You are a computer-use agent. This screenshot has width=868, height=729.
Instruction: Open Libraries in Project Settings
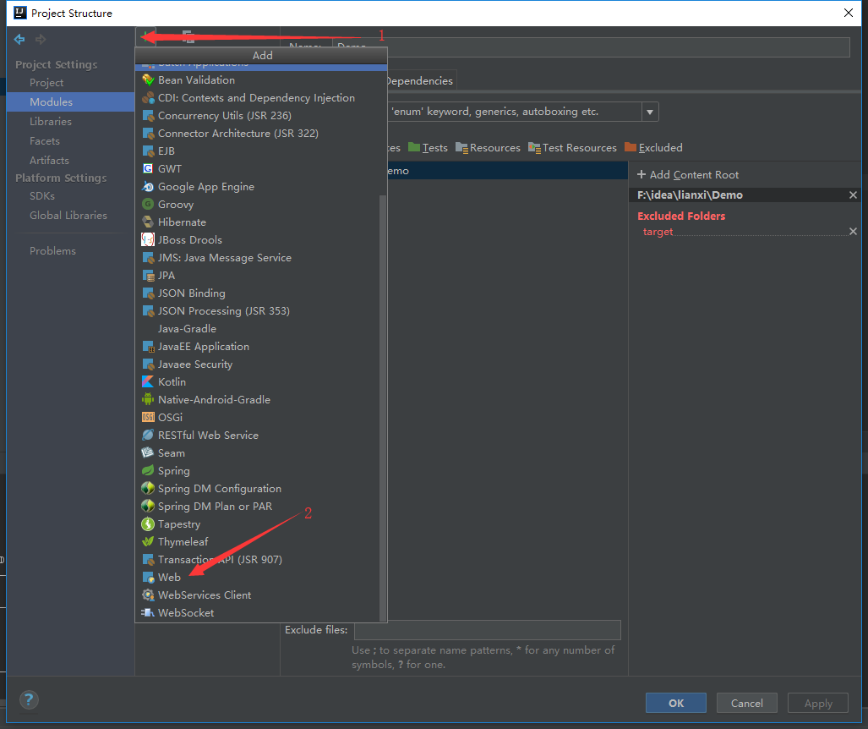51,121
